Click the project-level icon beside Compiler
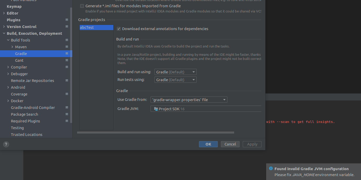This screenshot has width=361, height=180. pyautogui.click(x=67, y=67)
